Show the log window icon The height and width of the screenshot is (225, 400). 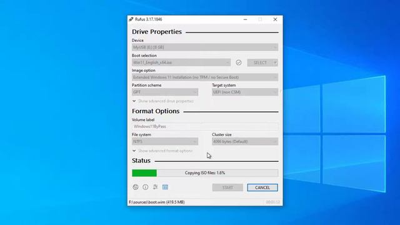(x=165, y=187)
